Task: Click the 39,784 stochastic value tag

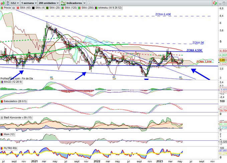Action: coord(223,110)
